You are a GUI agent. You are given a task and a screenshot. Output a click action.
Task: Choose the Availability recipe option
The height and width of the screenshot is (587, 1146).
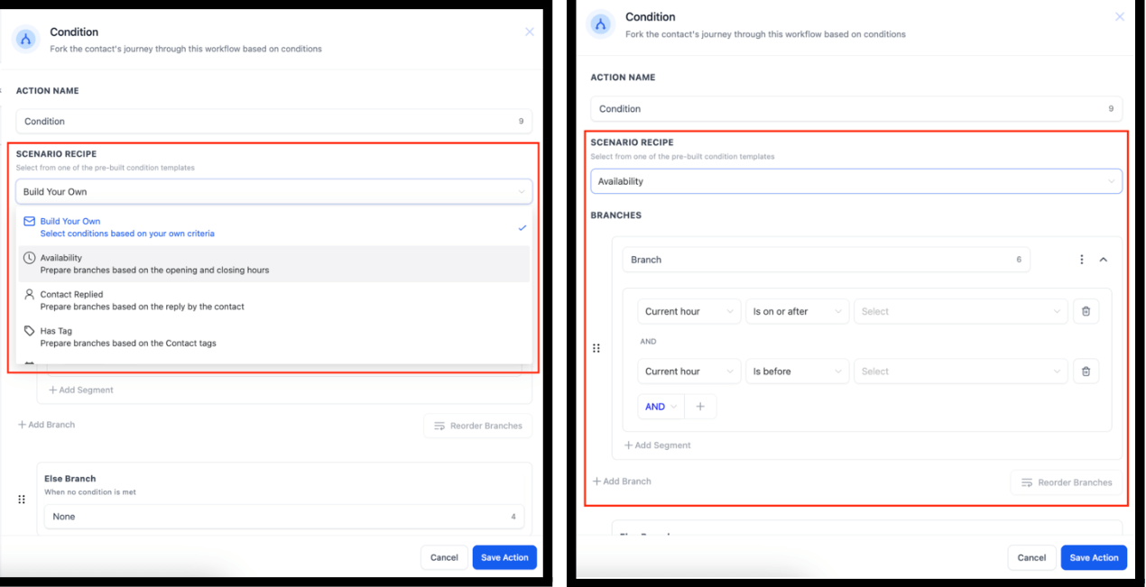[x=273, y=263]
